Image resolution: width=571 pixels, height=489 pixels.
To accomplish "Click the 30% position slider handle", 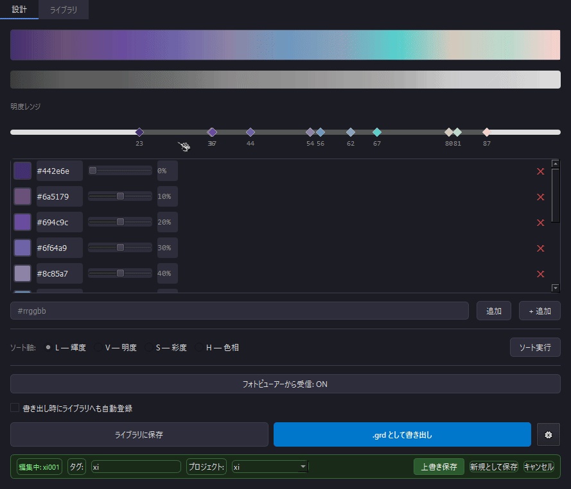I will 120,248.
